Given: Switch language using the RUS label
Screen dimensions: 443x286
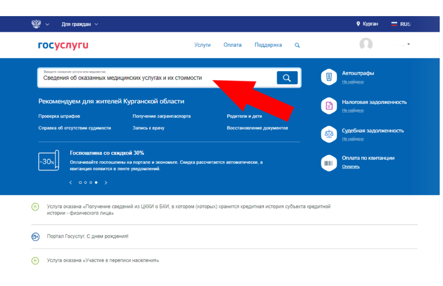Looking at the screenshot, I should pos(405,24).
